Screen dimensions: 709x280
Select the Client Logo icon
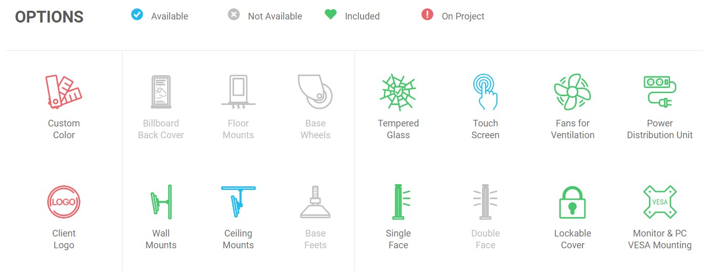(64, 202)
